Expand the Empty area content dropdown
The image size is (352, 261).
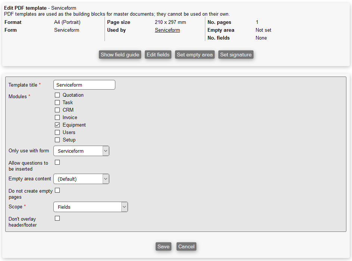pyautogui.click(x=81, y=179)
